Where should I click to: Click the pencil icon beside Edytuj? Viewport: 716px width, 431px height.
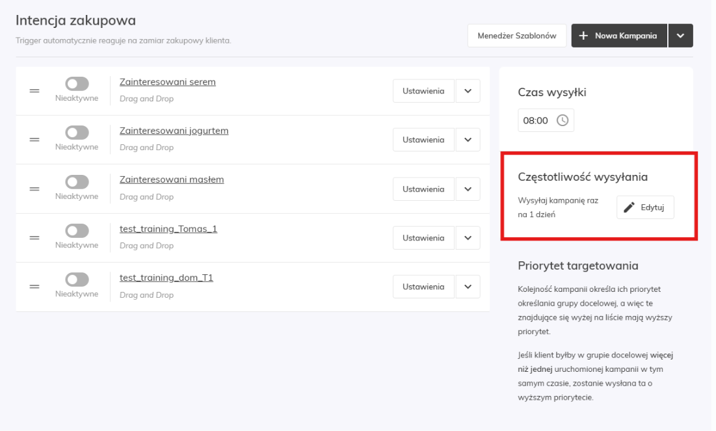629,207
